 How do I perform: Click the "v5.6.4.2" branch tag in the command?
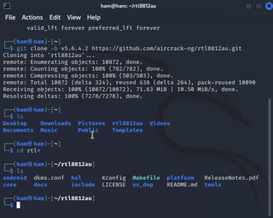75,48
